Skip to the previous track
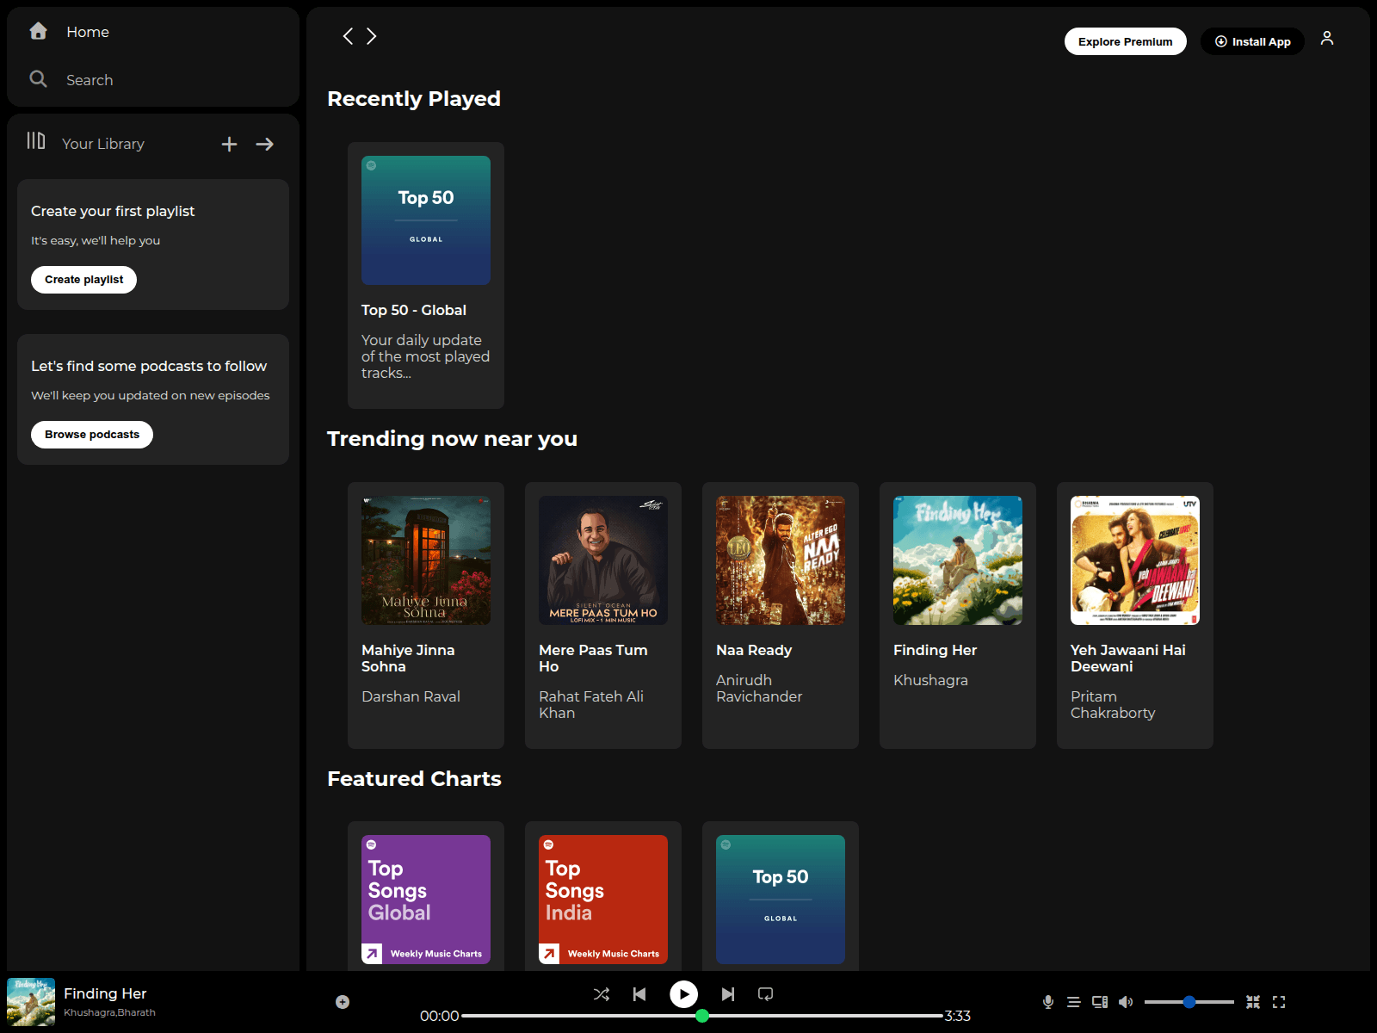The width and height of the screenshot is (1377, 1033). [639, 994]
